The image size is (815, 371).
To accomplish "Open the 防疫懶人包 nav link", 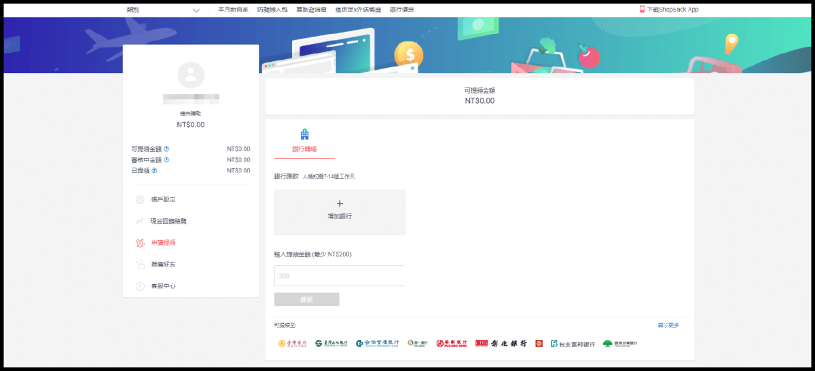I will click(272, 10).
